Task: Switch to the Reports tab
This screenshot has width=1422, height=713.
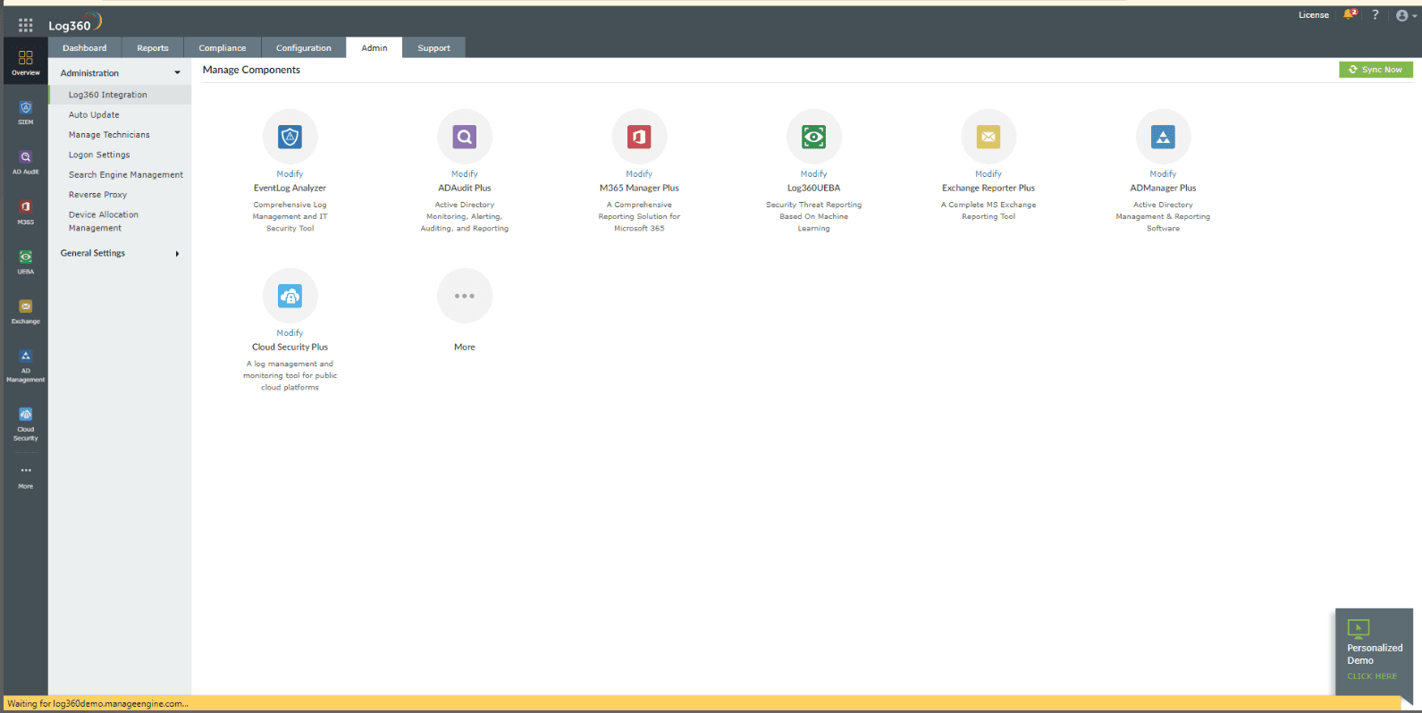Action: click(x=153, y=48)
